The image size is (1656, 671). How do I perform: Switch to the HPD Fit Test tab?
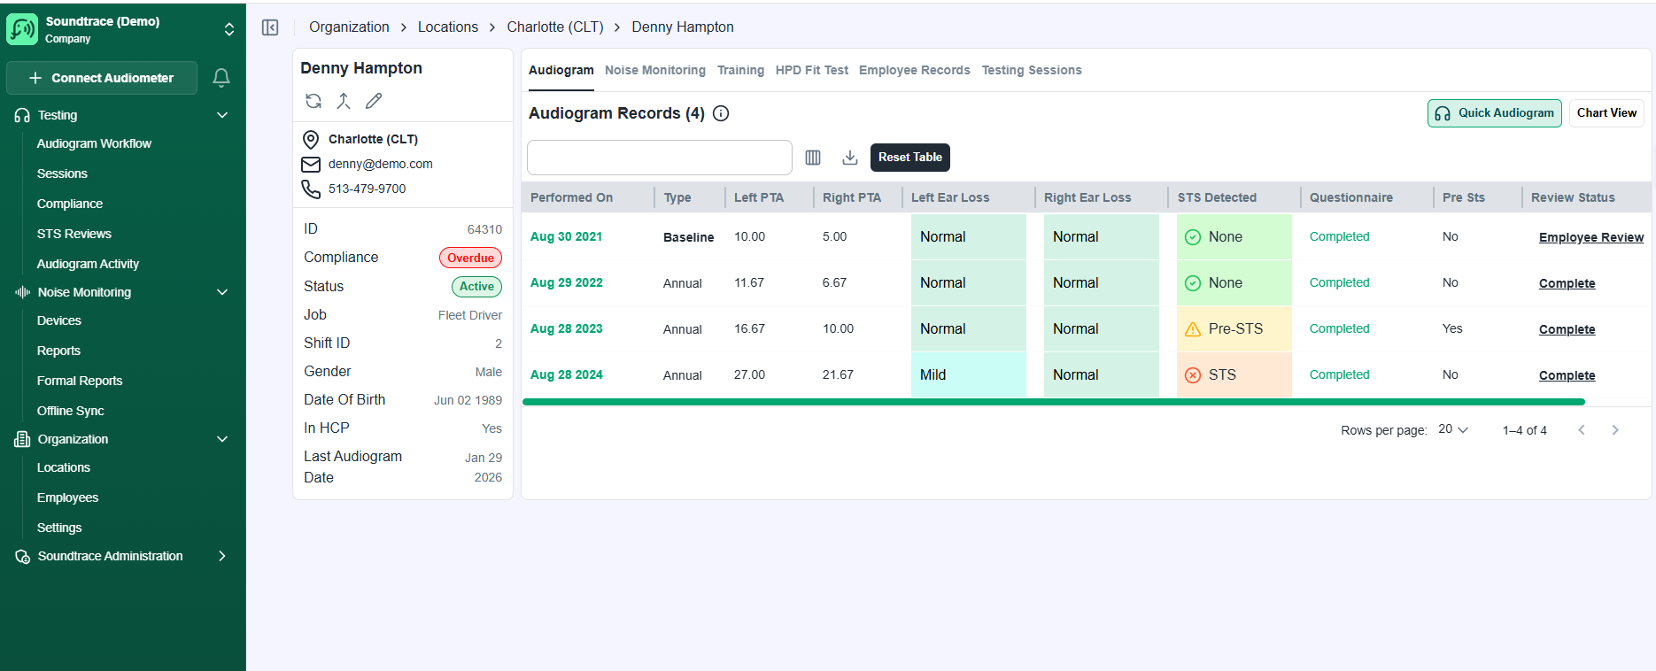(811, 70)
